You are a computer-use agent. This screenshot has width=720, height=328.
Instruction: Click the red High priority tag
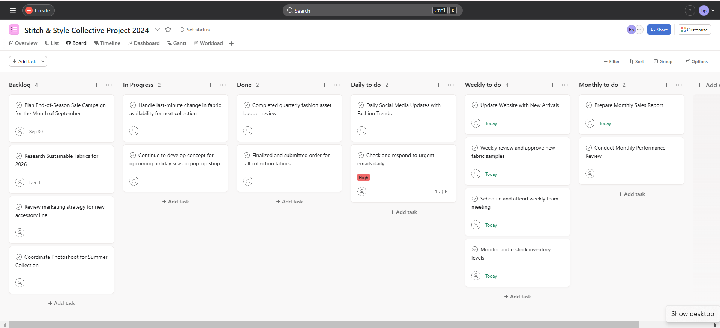pyautogui.click(x=363, y=177)
